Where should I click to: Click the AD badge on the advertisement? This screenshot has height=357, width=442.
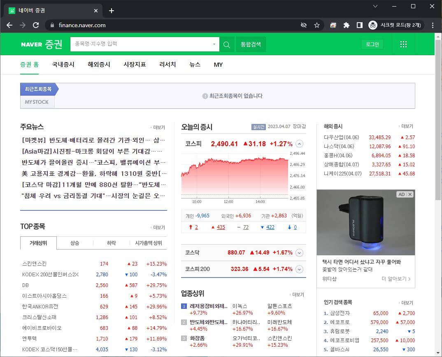[x=401, y=194]
